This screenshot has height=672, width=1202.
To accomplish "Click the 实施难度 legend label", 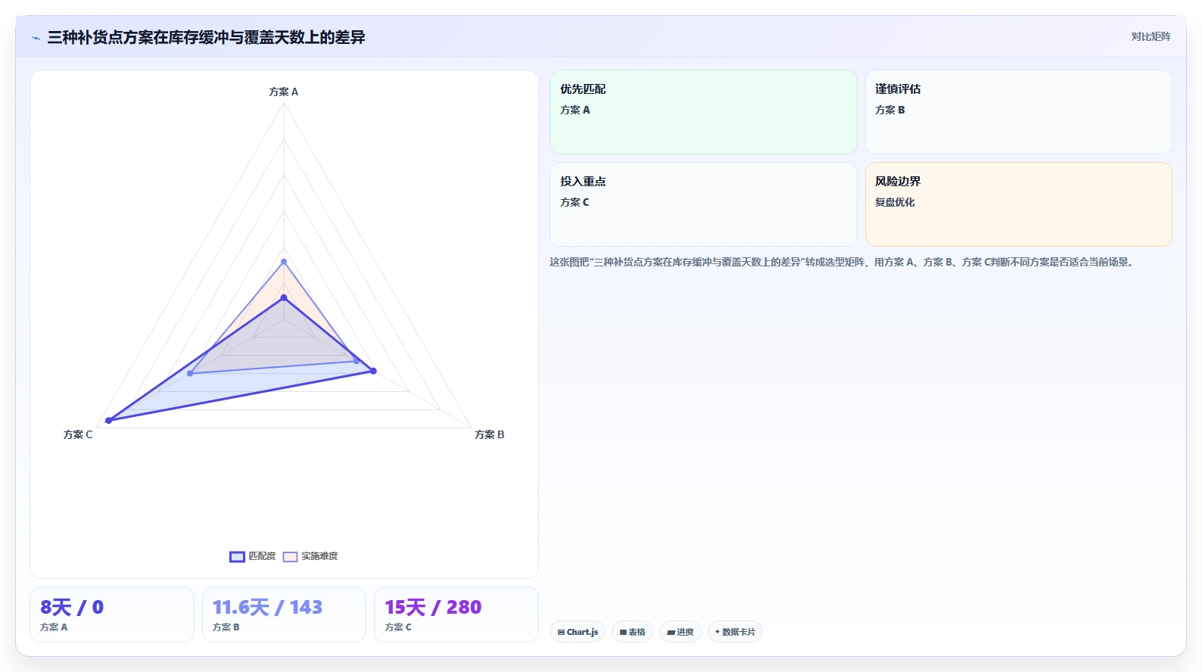I will (319, 556).
